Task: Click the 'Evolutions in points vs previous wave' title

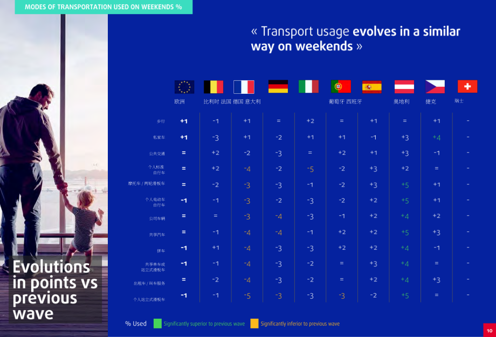Action: [x=55, y=290]
